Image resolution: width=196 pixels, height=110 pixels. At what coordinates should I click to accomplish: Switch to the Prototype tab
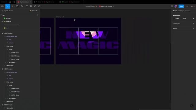(181, 11)
